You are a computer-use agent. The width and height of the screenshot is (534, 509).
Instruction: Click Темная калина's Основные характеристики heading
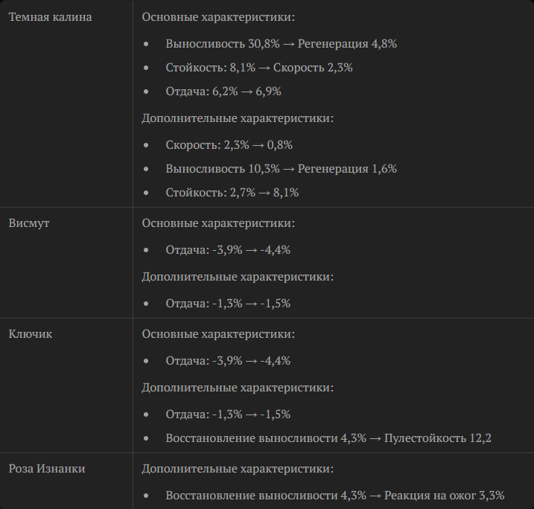218,17
